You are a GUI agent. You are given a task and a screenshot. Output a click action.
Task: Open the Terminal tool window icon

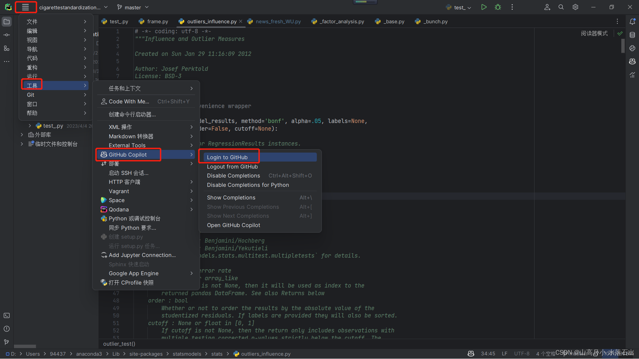click(x=7, y=315)
